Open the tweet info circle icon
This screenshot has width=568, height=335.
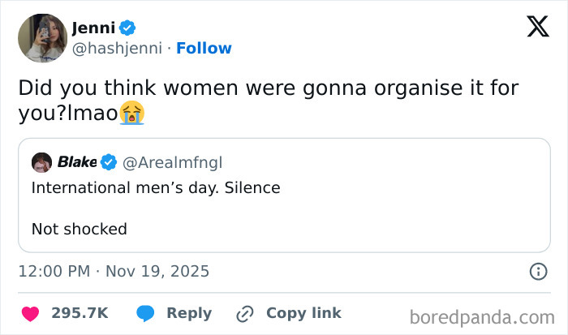pyautogui.click(x=537, y=272)
